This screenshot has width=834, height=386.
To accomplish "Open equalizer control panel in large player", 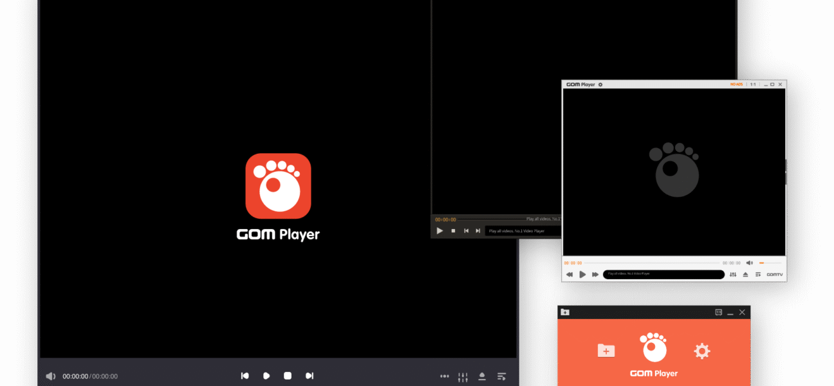I will click(x=463, y=376).
